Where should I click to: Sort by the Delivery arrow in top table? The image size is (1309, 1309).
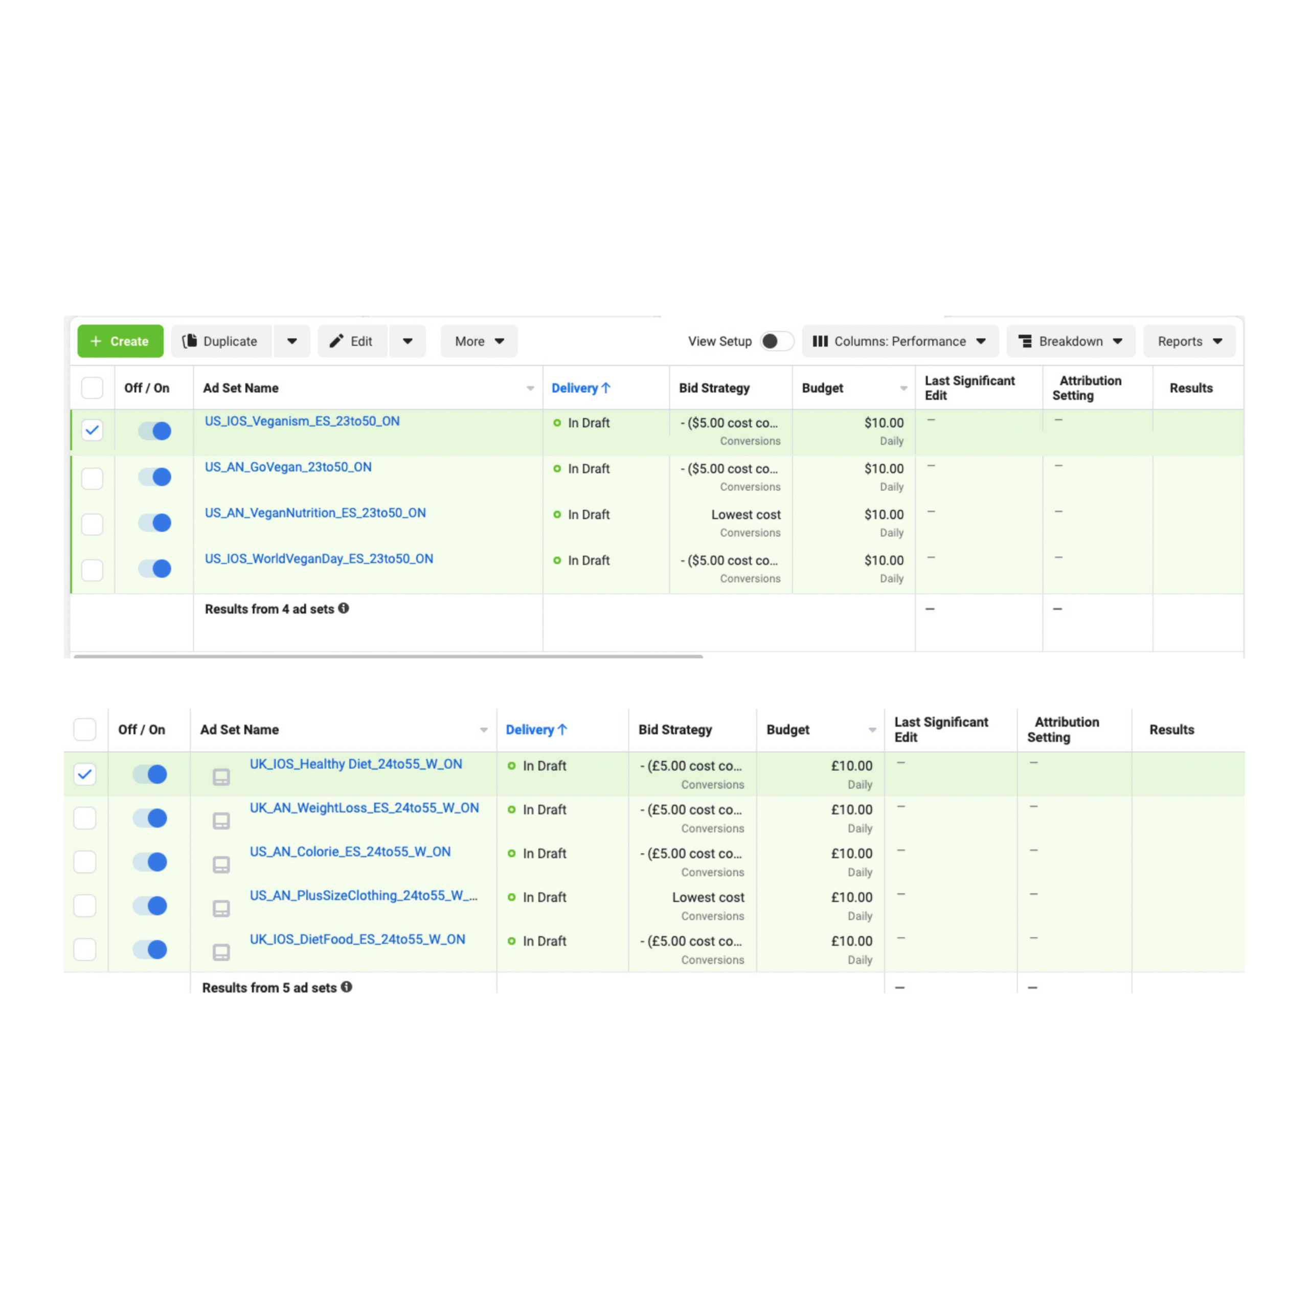(x=606, y=388)
